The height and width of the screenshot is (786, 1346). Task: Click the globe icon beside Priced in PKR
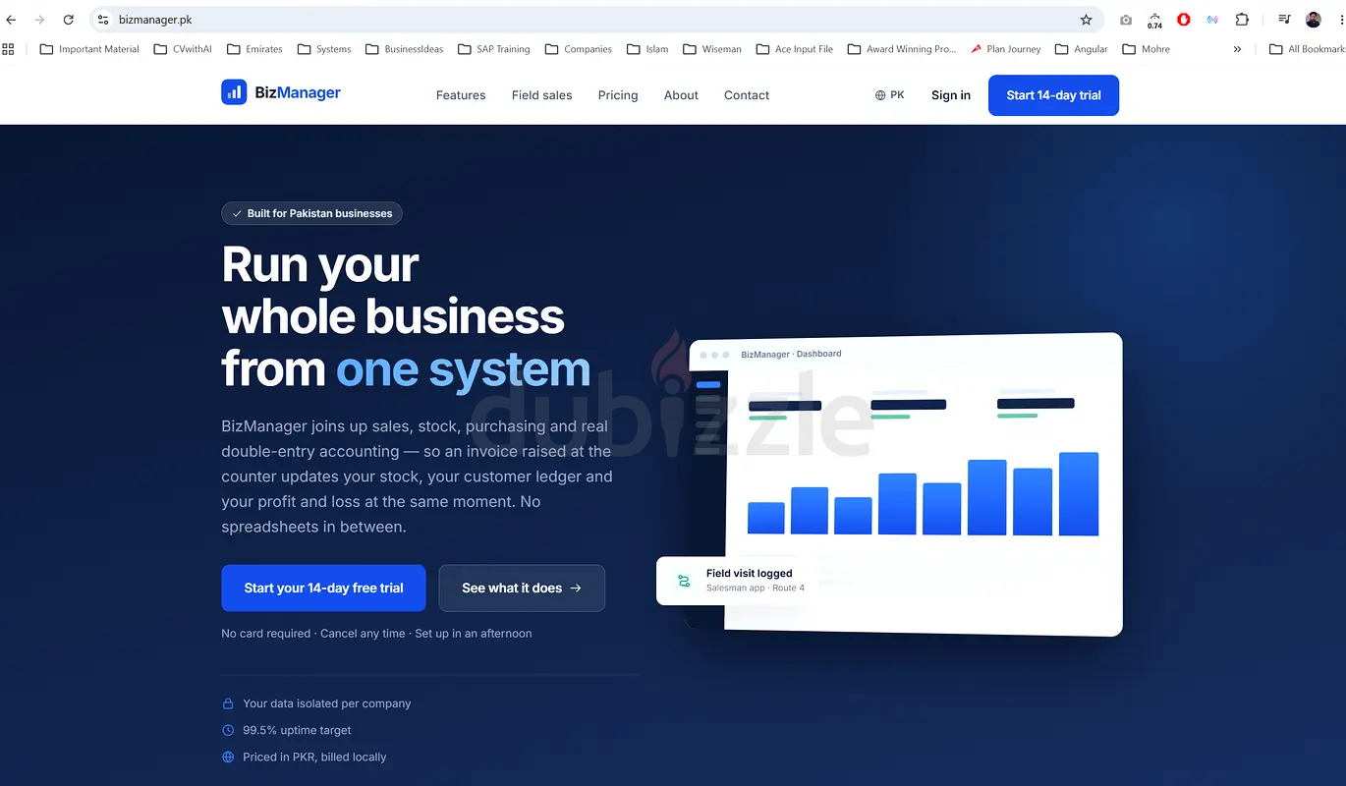[228, 758]
